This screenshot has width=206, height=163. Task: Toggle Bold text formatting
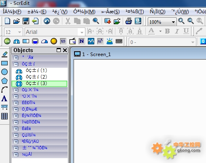click(168, 31)
